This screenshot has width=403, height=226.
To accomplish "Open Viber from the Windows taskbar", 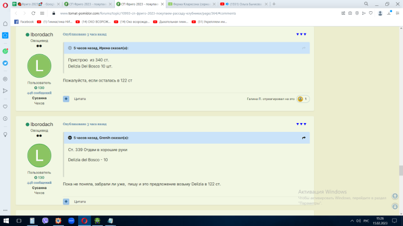I will (45, 221).
